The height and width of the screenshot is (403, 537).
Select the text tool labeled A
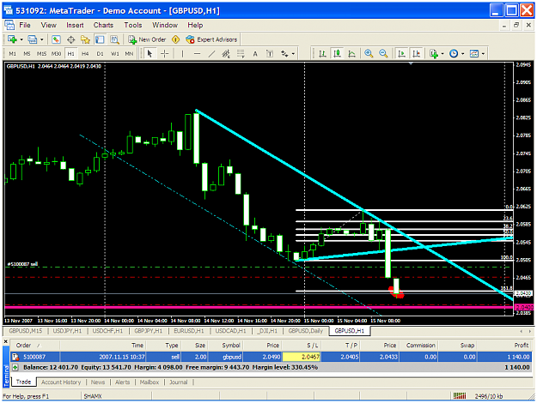255,54
